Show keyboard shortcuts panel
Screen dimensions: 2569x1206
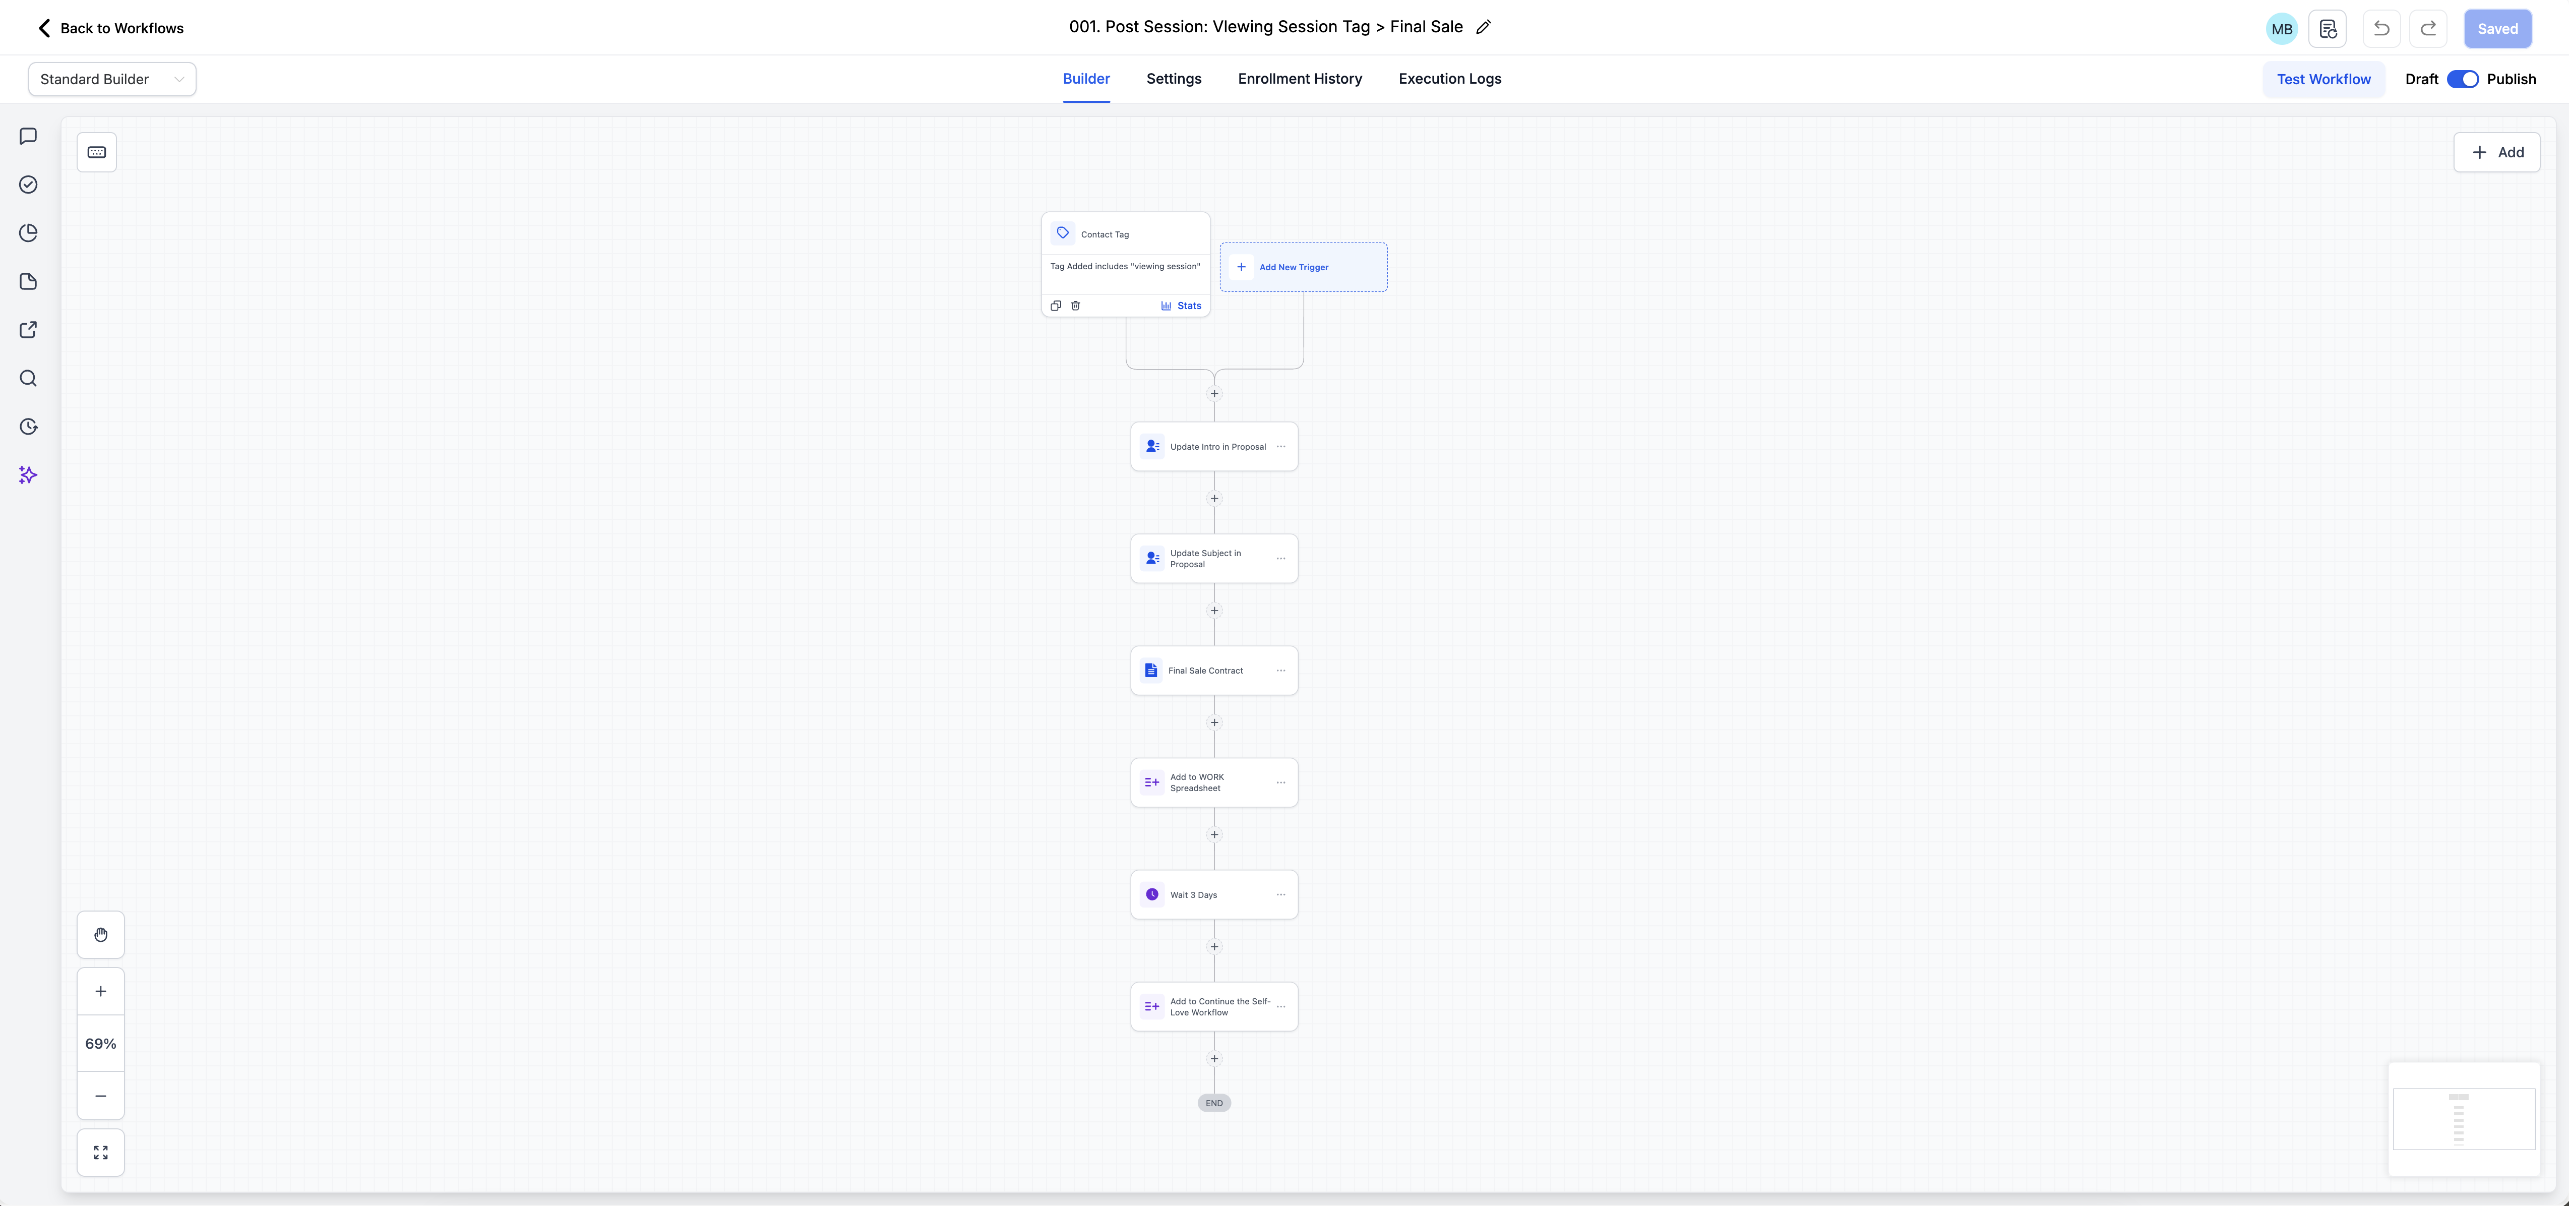97,153
